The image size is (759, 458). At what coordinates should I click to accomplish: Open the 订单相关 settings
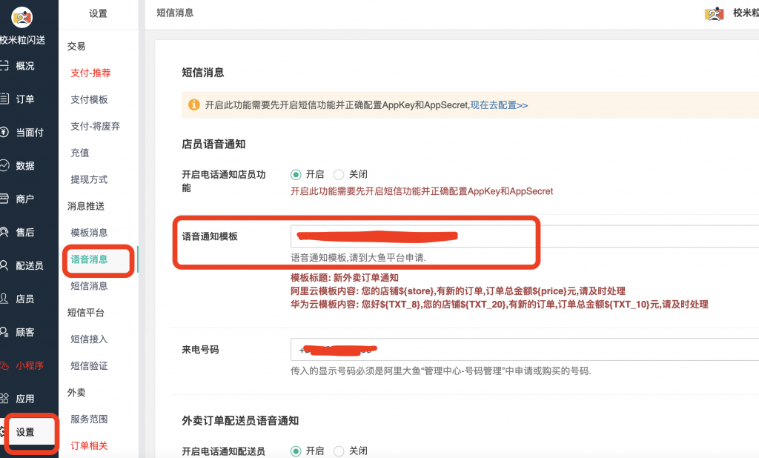coord(89,445)
